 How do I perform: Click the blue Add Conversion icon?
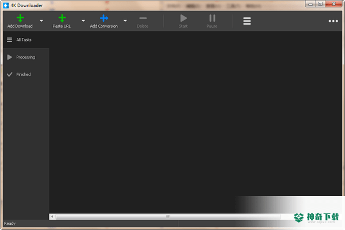[104, 18]
